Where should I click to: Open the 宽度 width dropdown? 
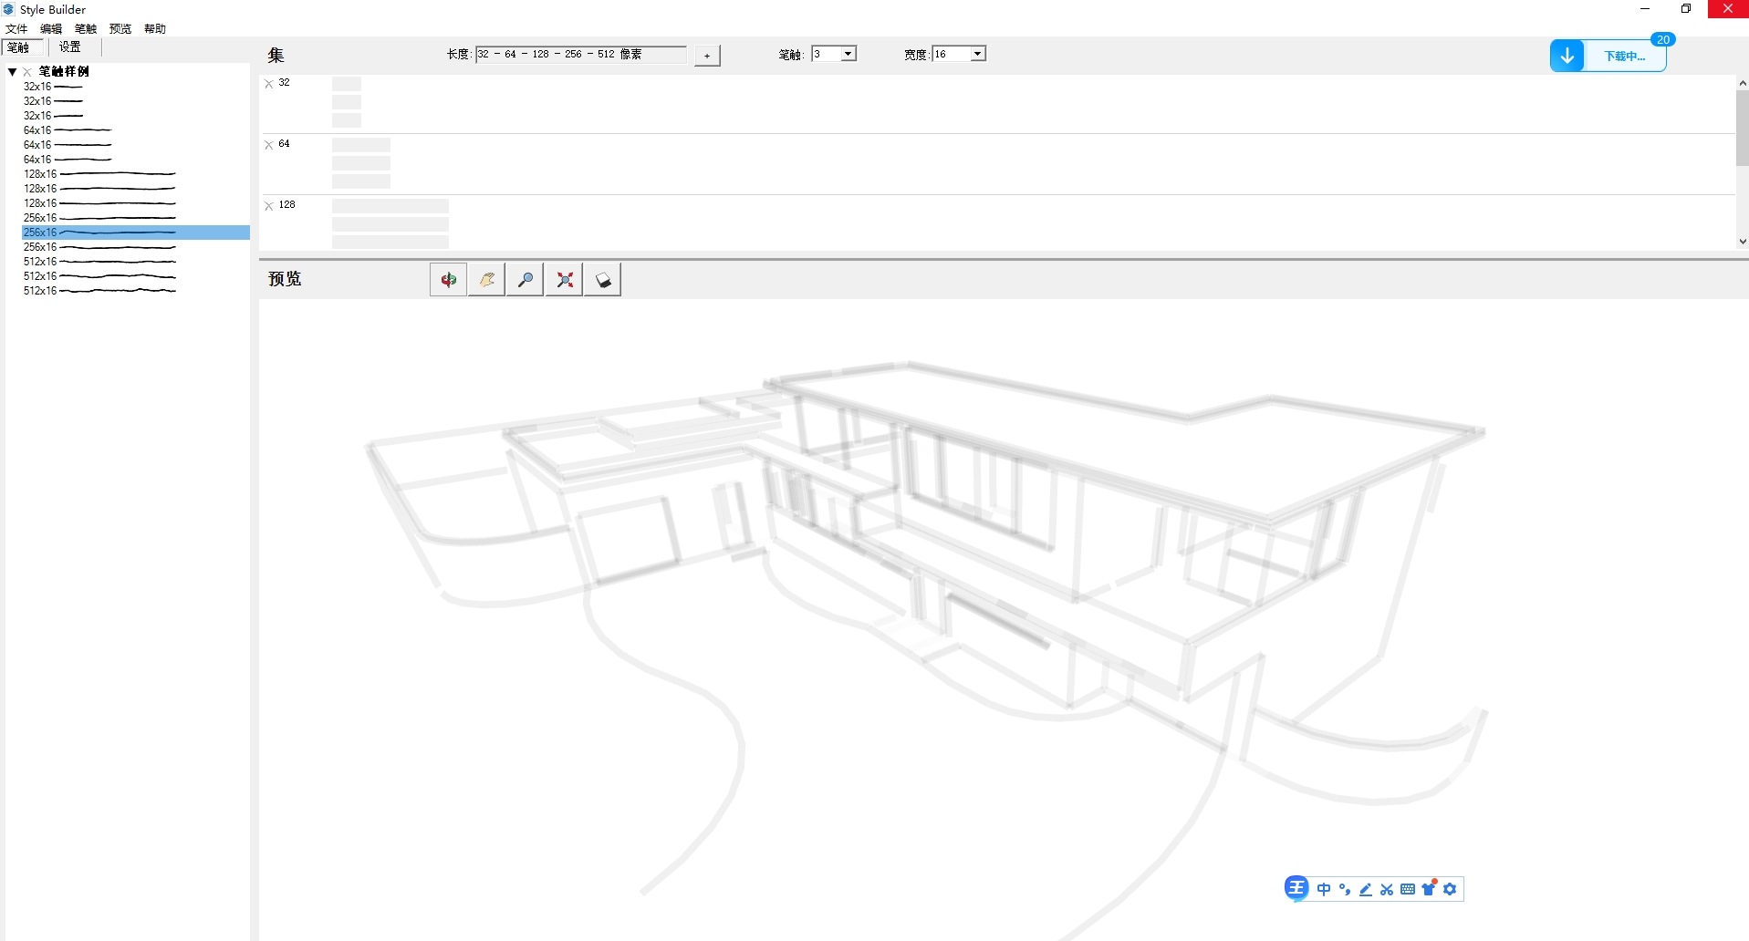click(x=977, y=54)
